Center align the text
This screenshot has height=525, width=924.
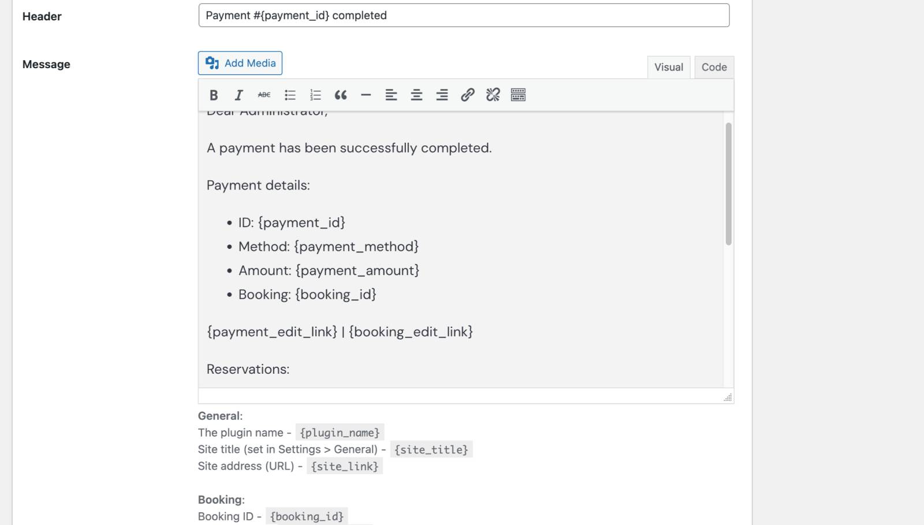pos(416,95)
